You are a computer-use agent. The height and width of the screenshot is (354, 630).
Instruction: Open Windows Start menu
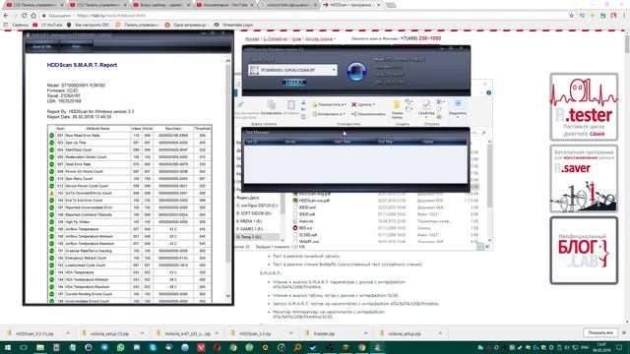7,347
